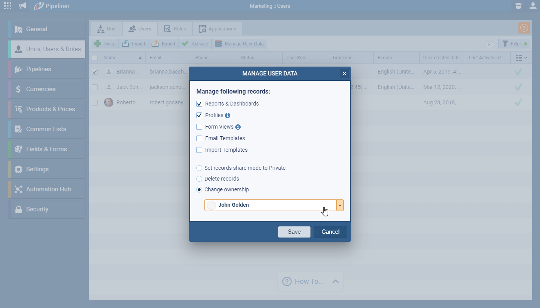Click the info icon beside Form Views
The width and height of the screenshot is (540, 308).
[238, 127]
